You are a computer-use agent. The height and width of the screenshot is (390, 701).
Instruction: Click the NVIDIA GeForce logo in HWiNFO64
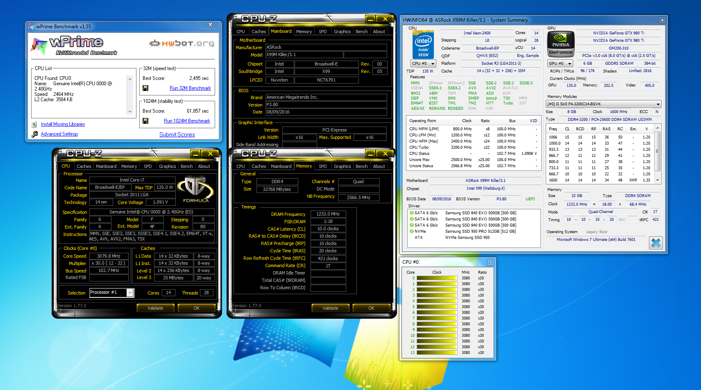coord(561,44)
